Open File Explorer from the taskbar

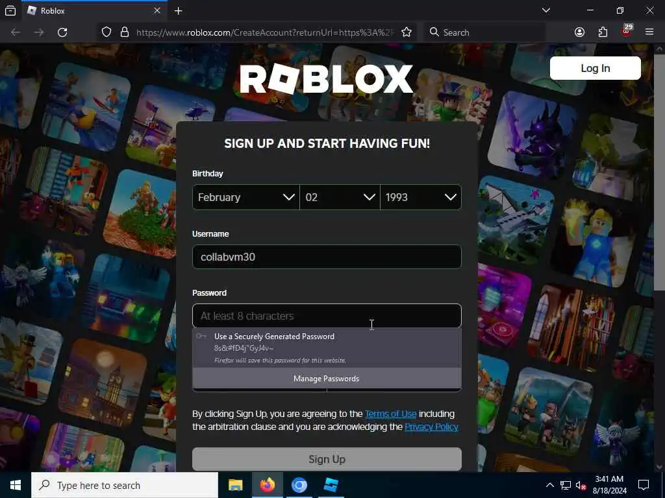tap(235, 485)
